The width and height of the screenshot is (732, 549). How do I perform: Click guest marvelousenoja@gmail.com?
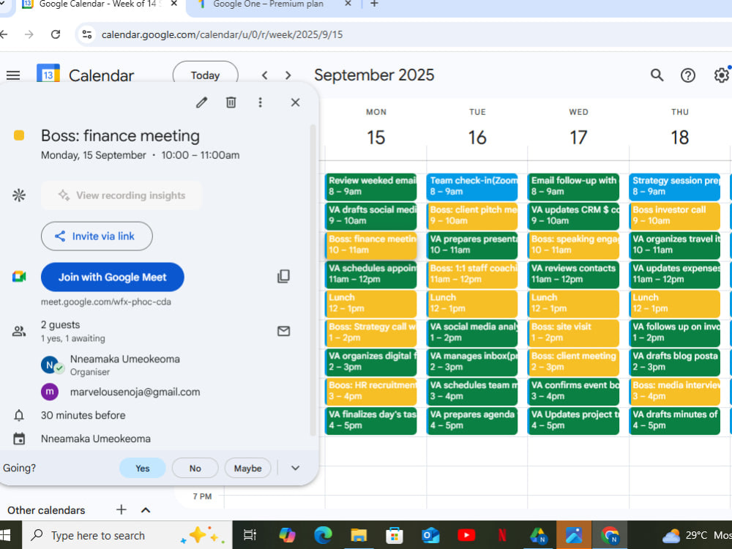pos(135,392)
